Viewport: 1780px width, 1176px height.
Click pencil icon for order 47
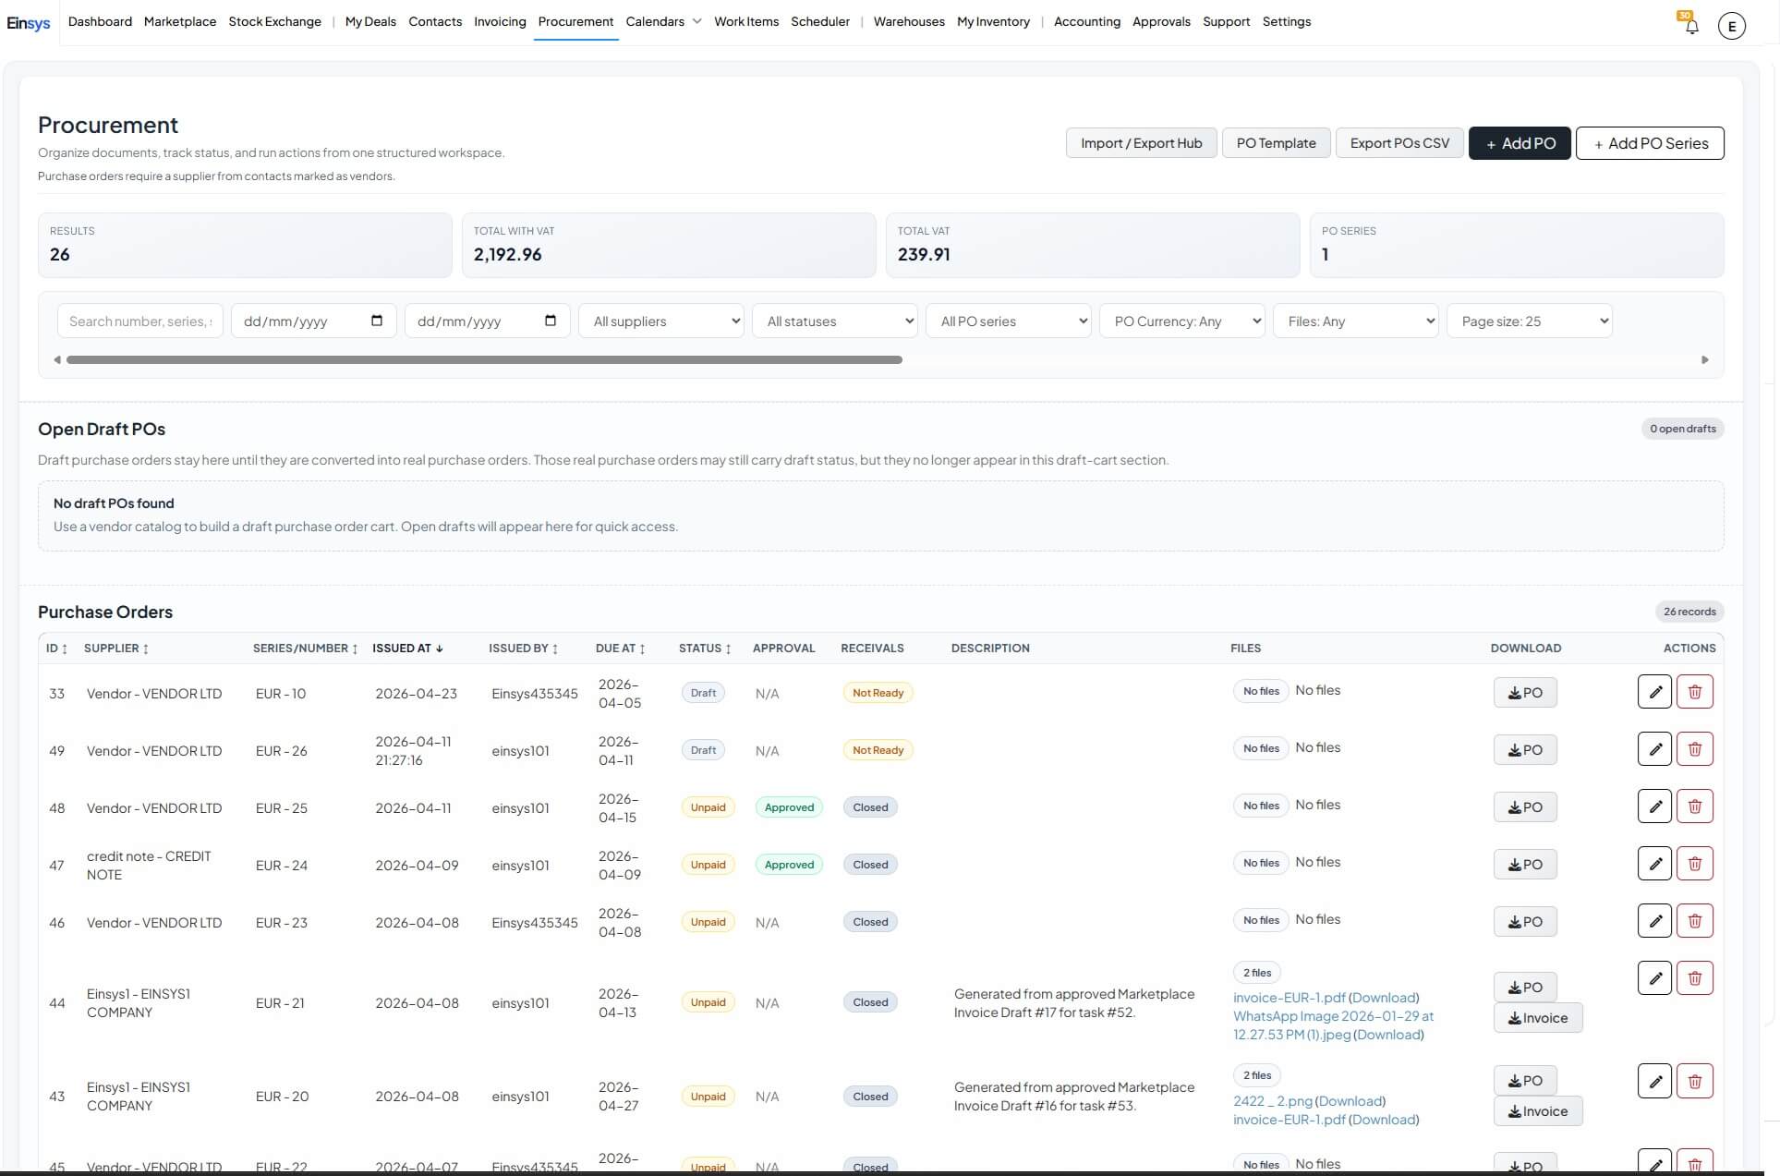point(1653,864)
